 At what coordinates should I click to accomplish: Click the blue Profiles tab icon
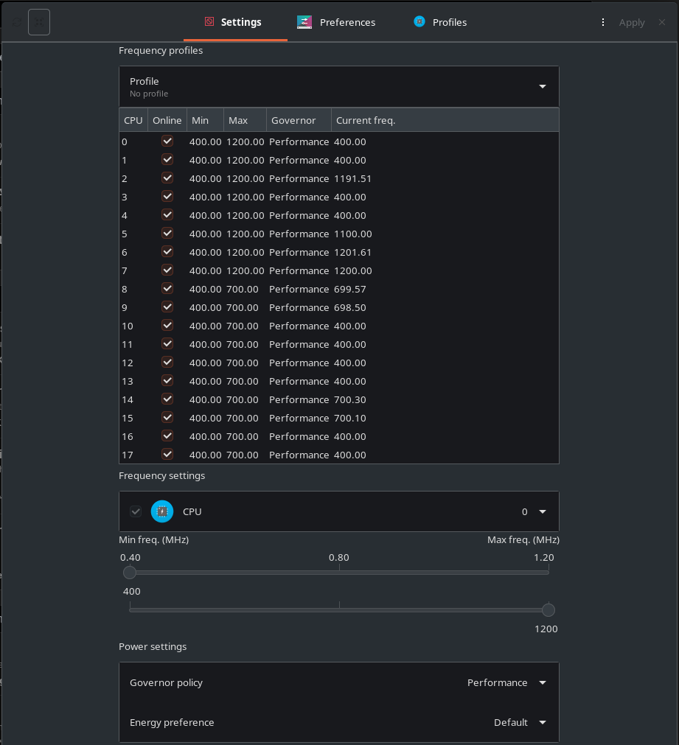point(419,21)
